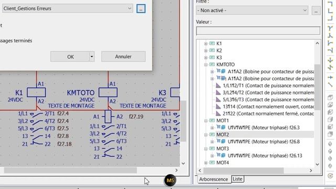
Task: Click the tree's horizontal scroll-right arrow
Action: (311, 171)
